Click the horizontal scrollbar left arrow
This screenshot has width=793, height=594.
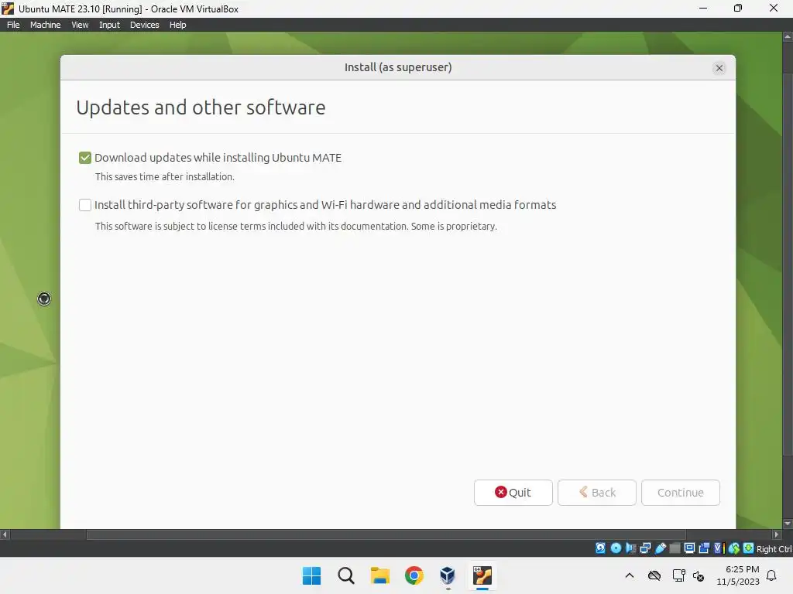point(5,534)
